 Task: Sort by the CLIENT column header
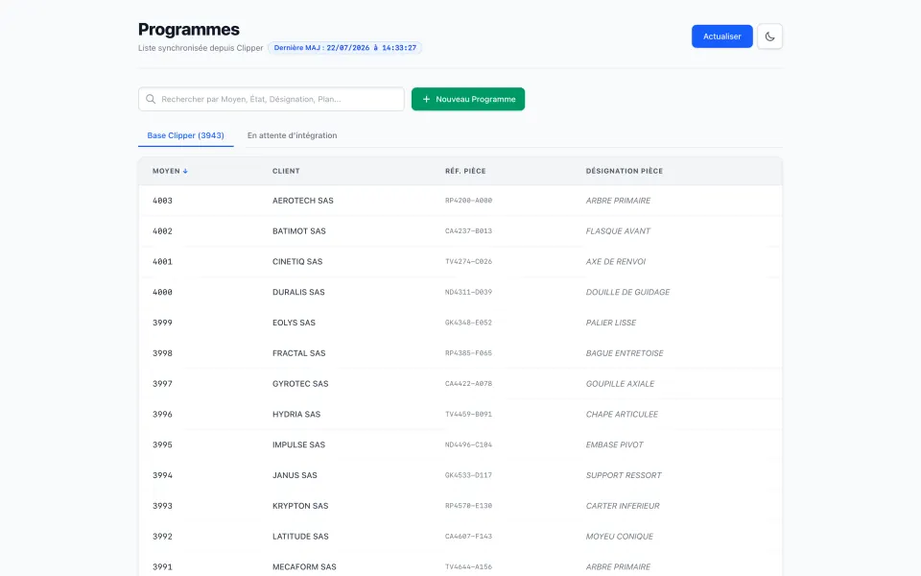(286, 171)
